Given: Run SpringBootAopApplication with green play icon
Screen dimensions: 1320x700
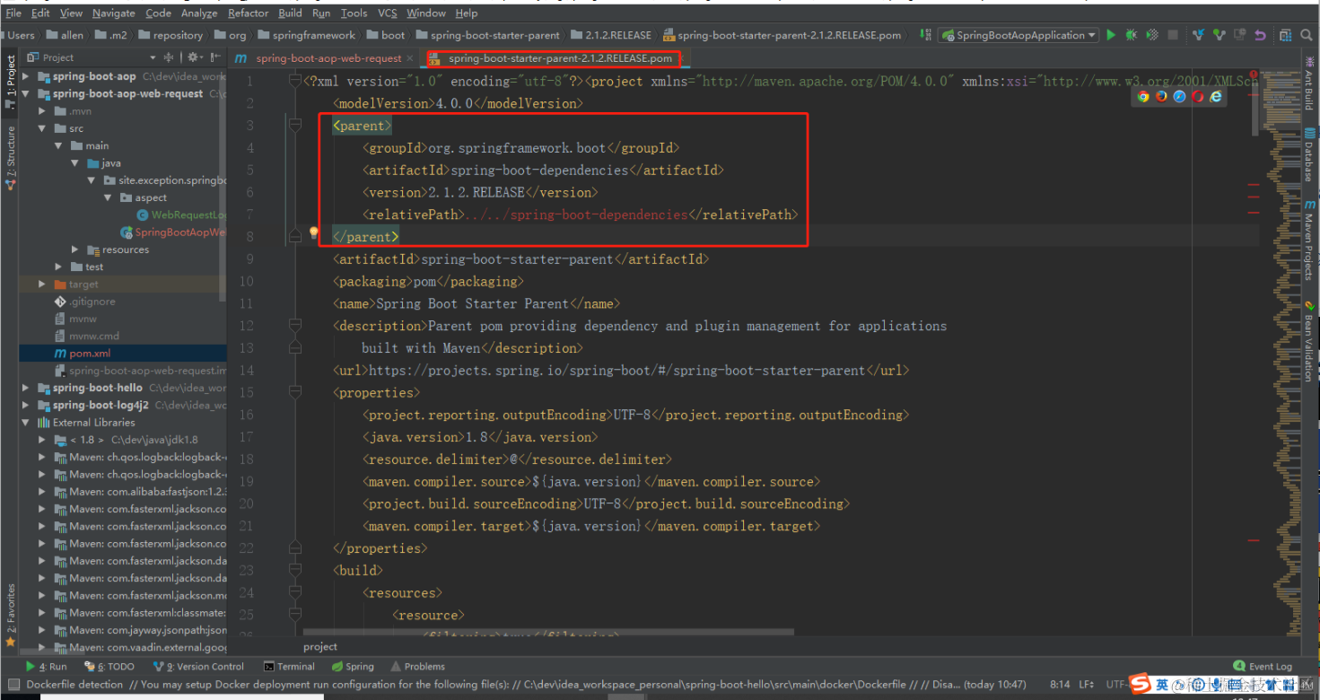Looking at the screenshot, I should [x=1111, y=35].
